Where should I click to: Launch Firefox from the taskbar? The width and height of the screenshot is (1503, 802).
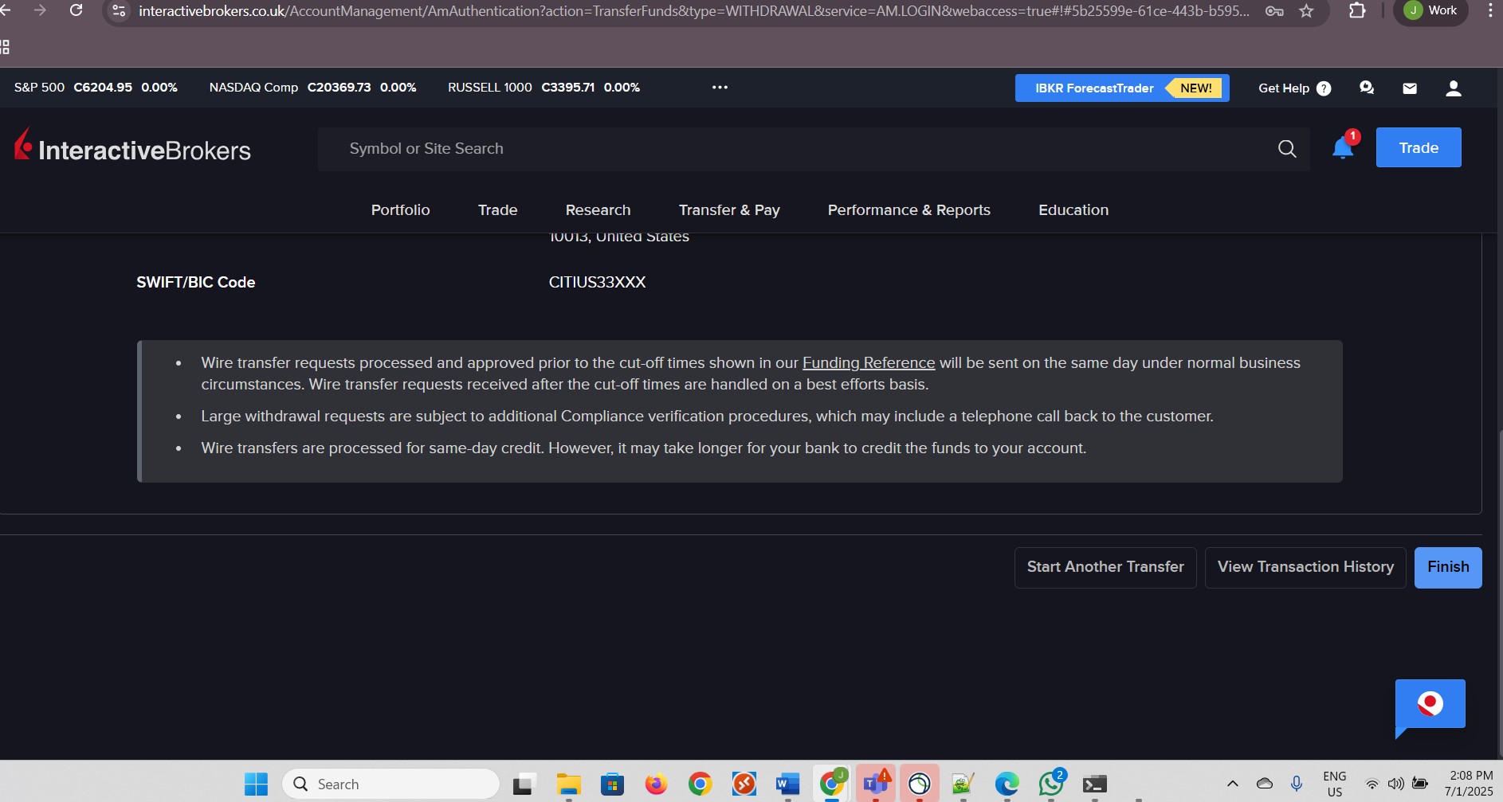coord(656,784)
